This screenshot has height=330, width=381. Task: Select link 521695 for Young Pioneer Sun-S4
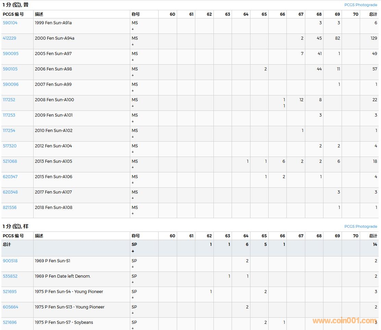point(10,292)
